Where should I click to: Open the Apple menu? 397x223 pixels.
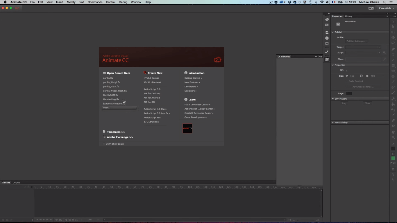pos(5,2)
